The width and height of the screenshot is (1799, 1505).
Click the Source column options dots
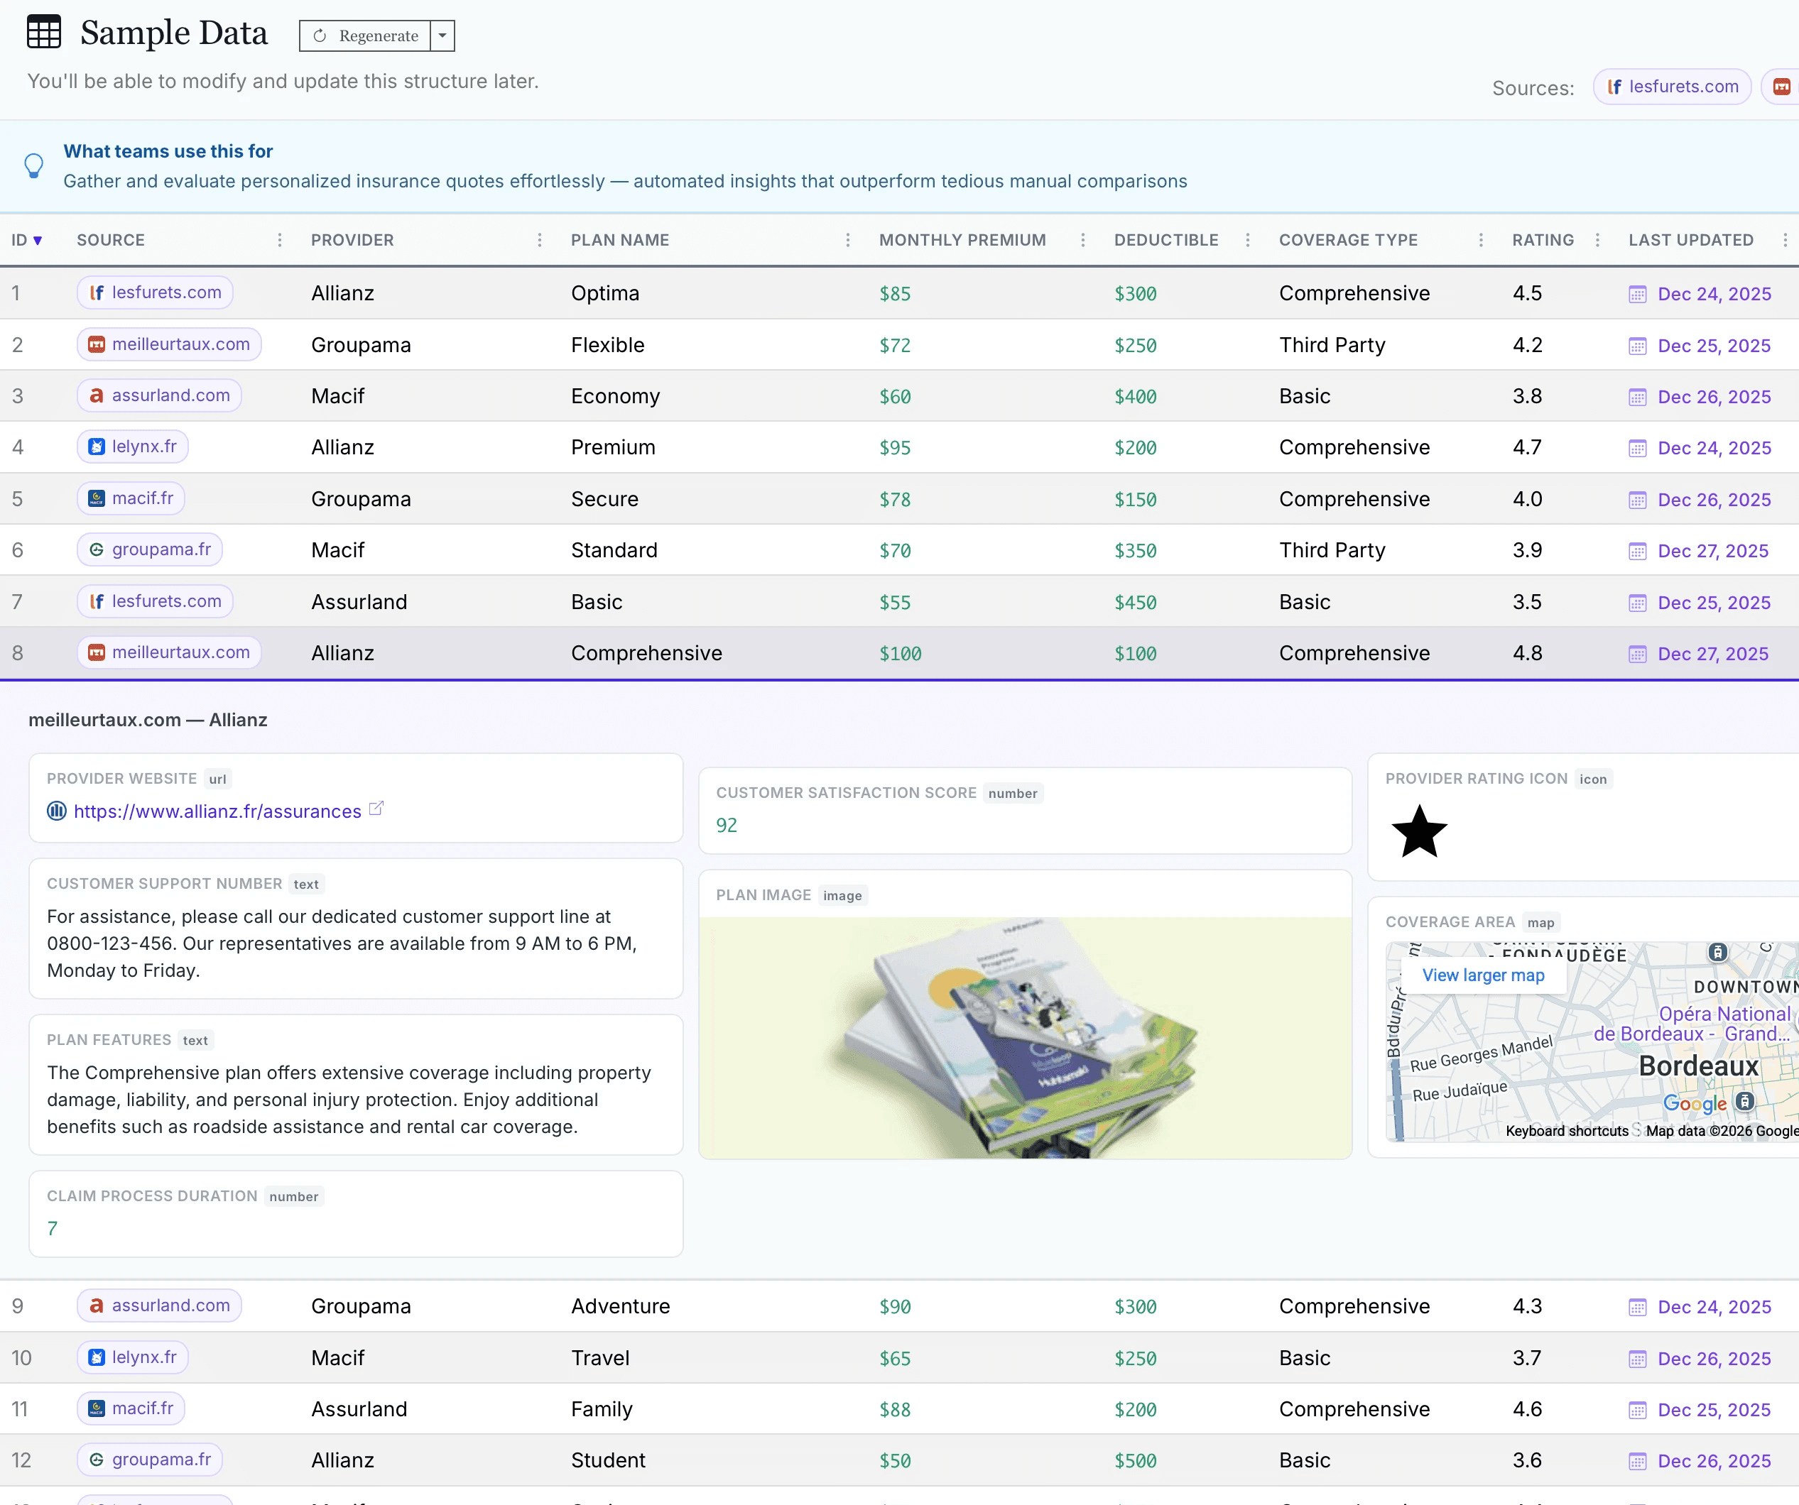pyautogui.click(x=279, y=241)
